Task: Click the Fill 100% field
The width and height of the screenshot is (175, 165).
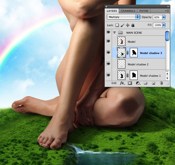Action: (x=157, y=25)
